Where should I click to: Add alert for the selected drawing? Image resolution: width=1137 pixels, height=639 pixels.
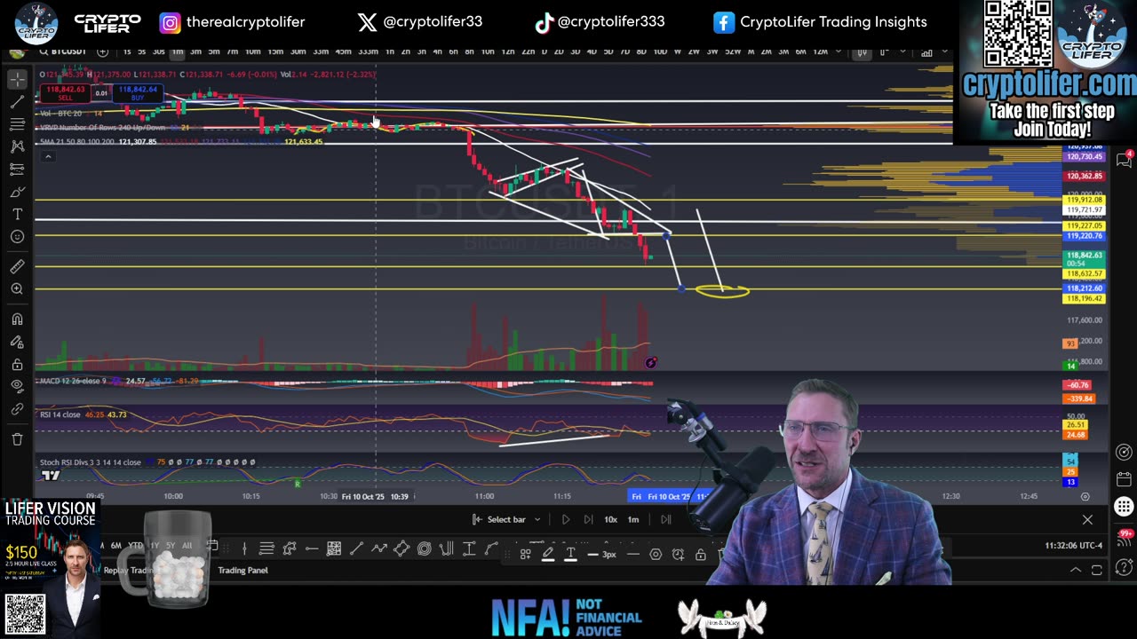(678, 554)
